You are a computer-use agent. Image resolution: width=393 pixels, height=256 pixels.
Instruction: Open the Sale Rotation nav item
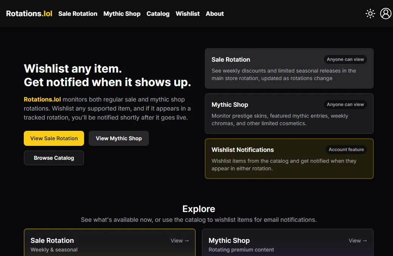78,14
